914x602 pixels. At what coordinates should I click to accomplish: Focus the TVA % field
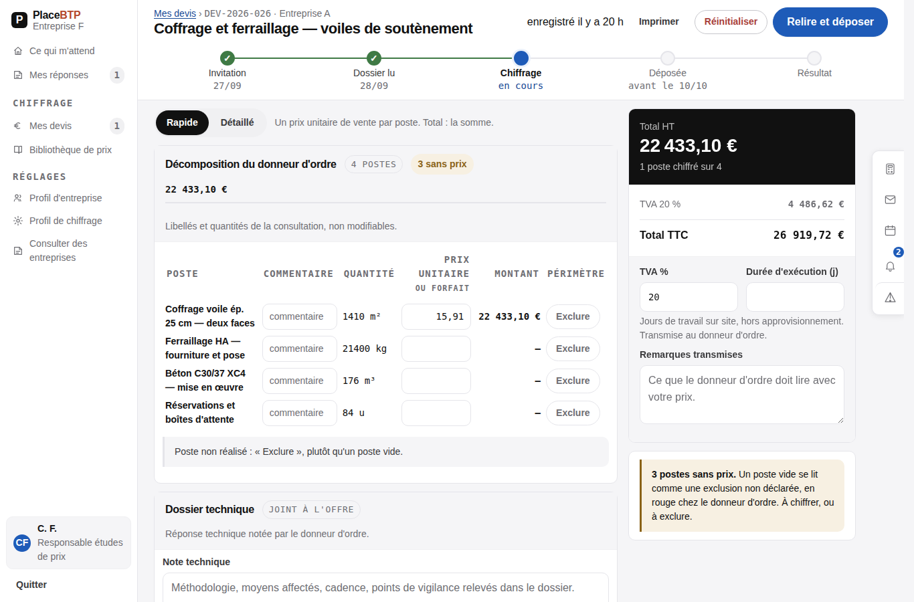click(689, 297)
